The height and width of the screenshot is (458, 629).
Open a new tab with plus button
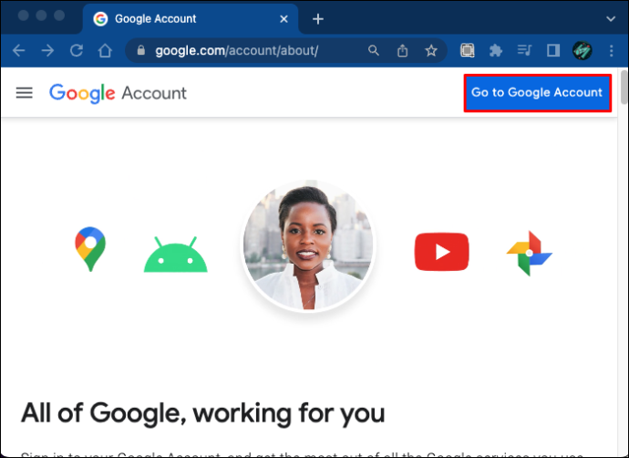tap(318, 19)
